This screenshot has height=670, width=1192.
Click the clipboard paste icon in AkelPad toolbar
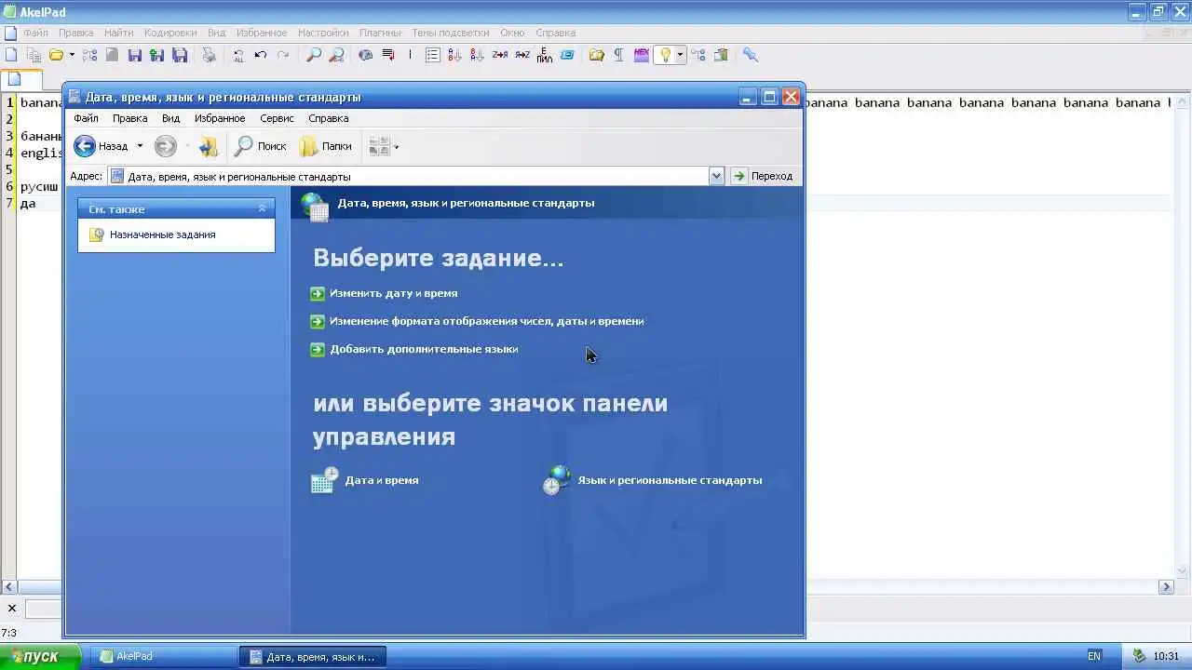(721, 55)
